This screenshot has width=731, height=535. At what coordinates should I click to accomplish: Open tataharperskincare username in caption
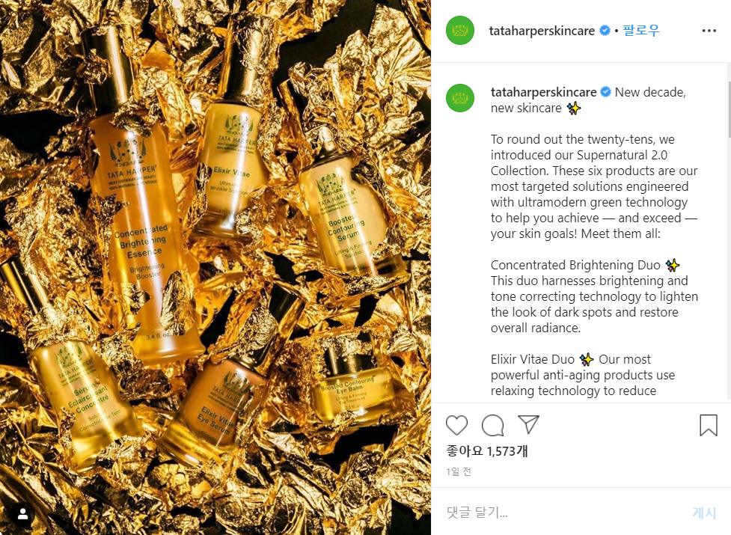coord(544,92)
